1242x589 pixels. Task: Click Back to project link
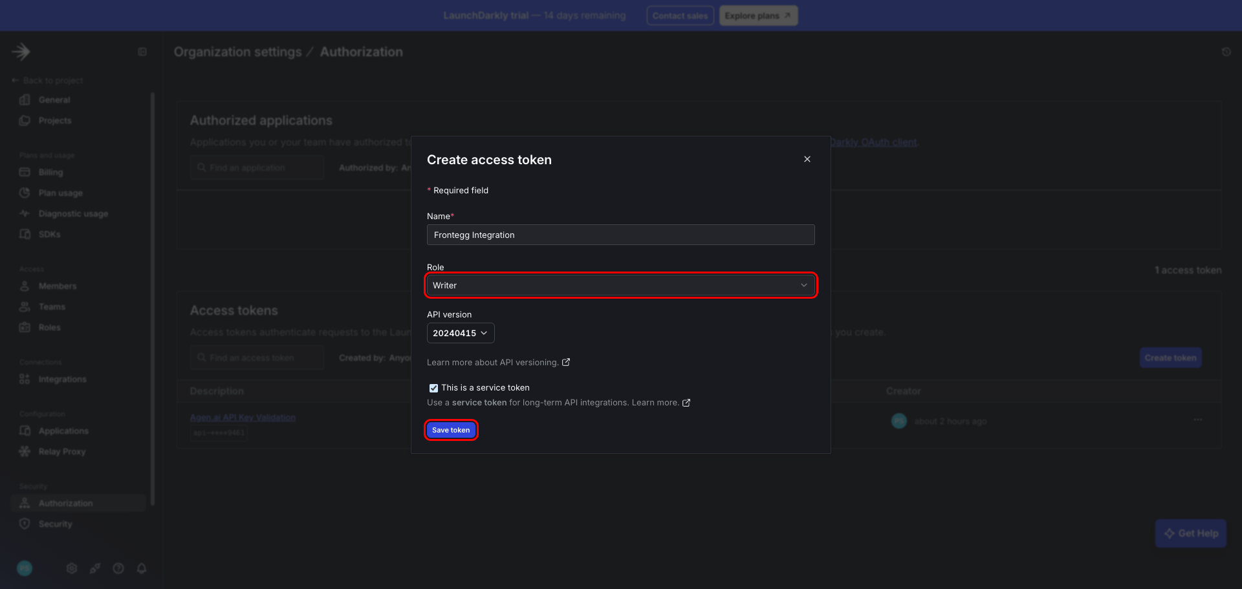point(48,81)
